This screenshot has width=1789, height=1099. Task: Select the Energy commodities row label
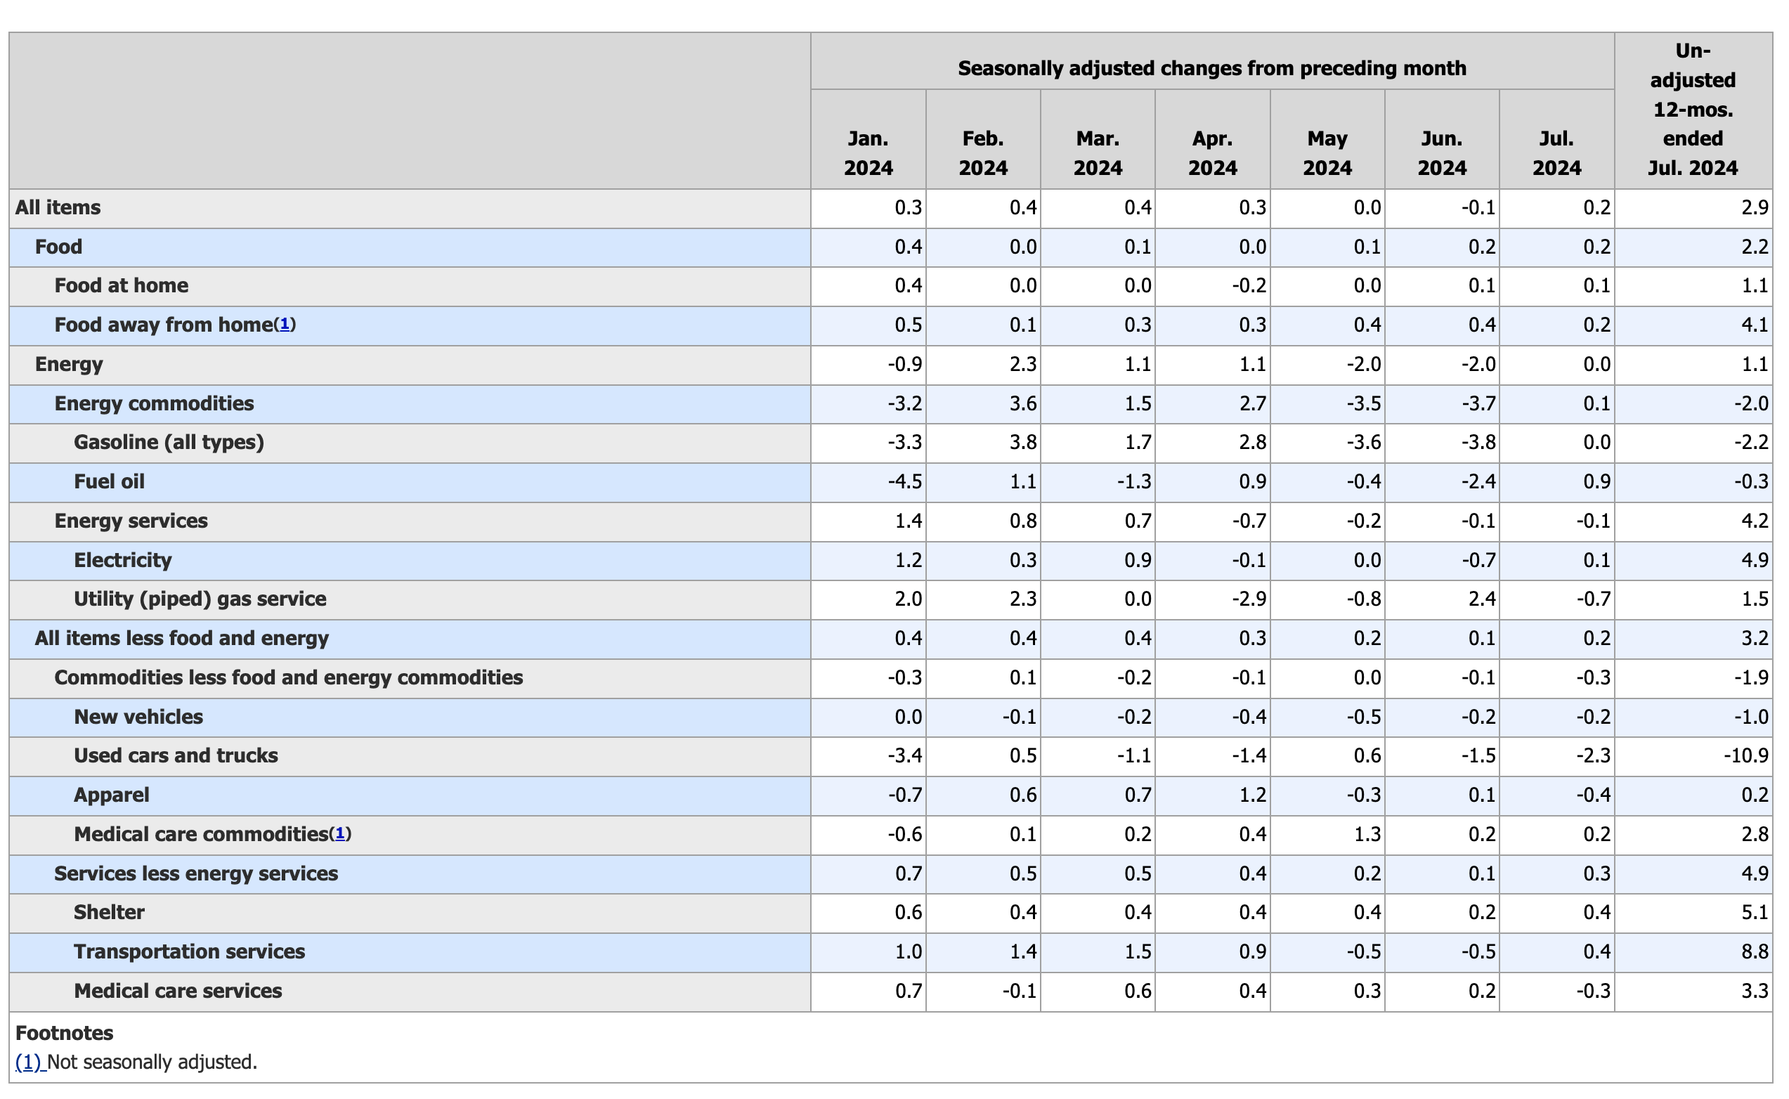point(154,403)
